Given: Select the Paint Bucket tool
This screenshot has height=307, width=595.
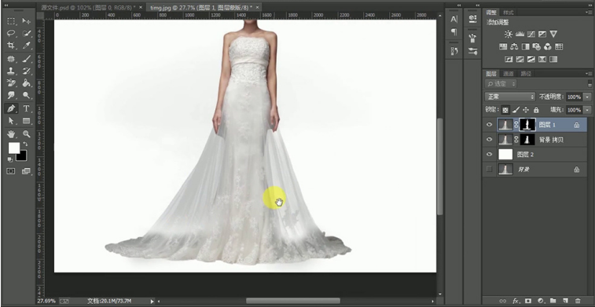Looking at the screenshot, I should (x=26, y=83).
